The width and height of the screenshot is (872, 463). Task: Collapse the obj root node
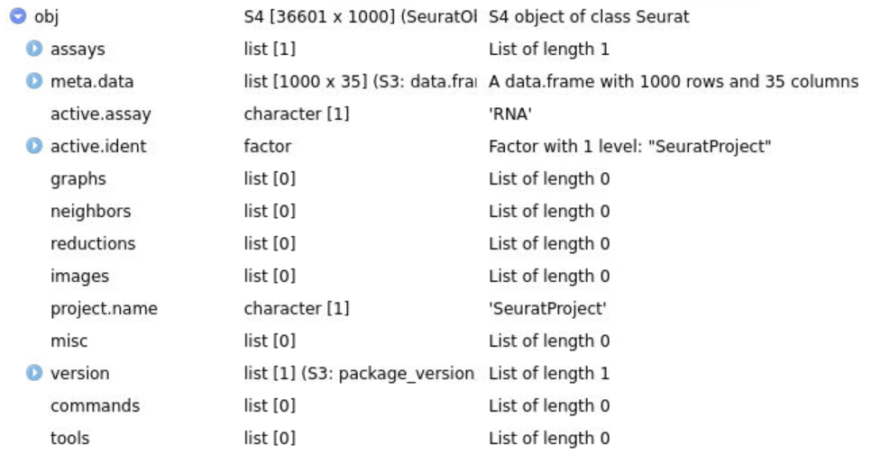[15, 17]
